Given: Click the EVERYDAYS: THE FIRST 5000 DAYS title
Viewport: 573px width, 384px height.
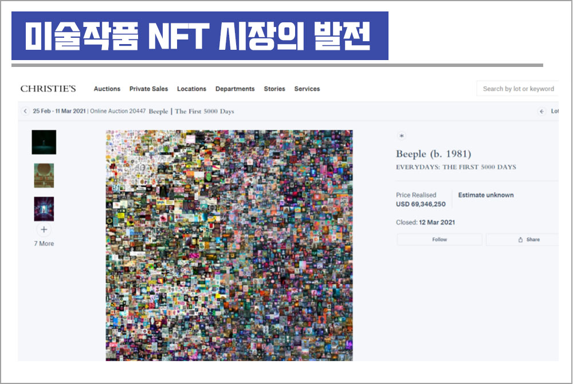Looking at the screenshot, I should (x=456, y=167).
